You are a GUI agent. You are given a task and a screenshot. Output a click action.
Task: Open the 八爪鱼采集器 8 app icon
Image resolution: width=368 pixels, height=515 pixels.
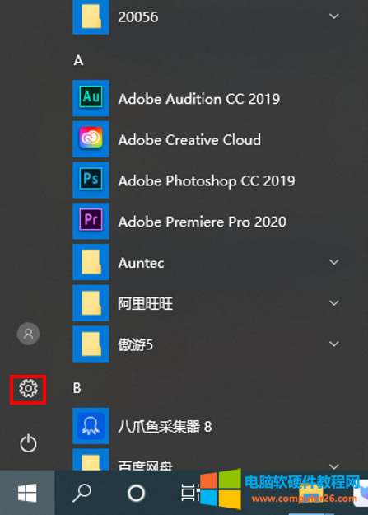coord(91,426)
